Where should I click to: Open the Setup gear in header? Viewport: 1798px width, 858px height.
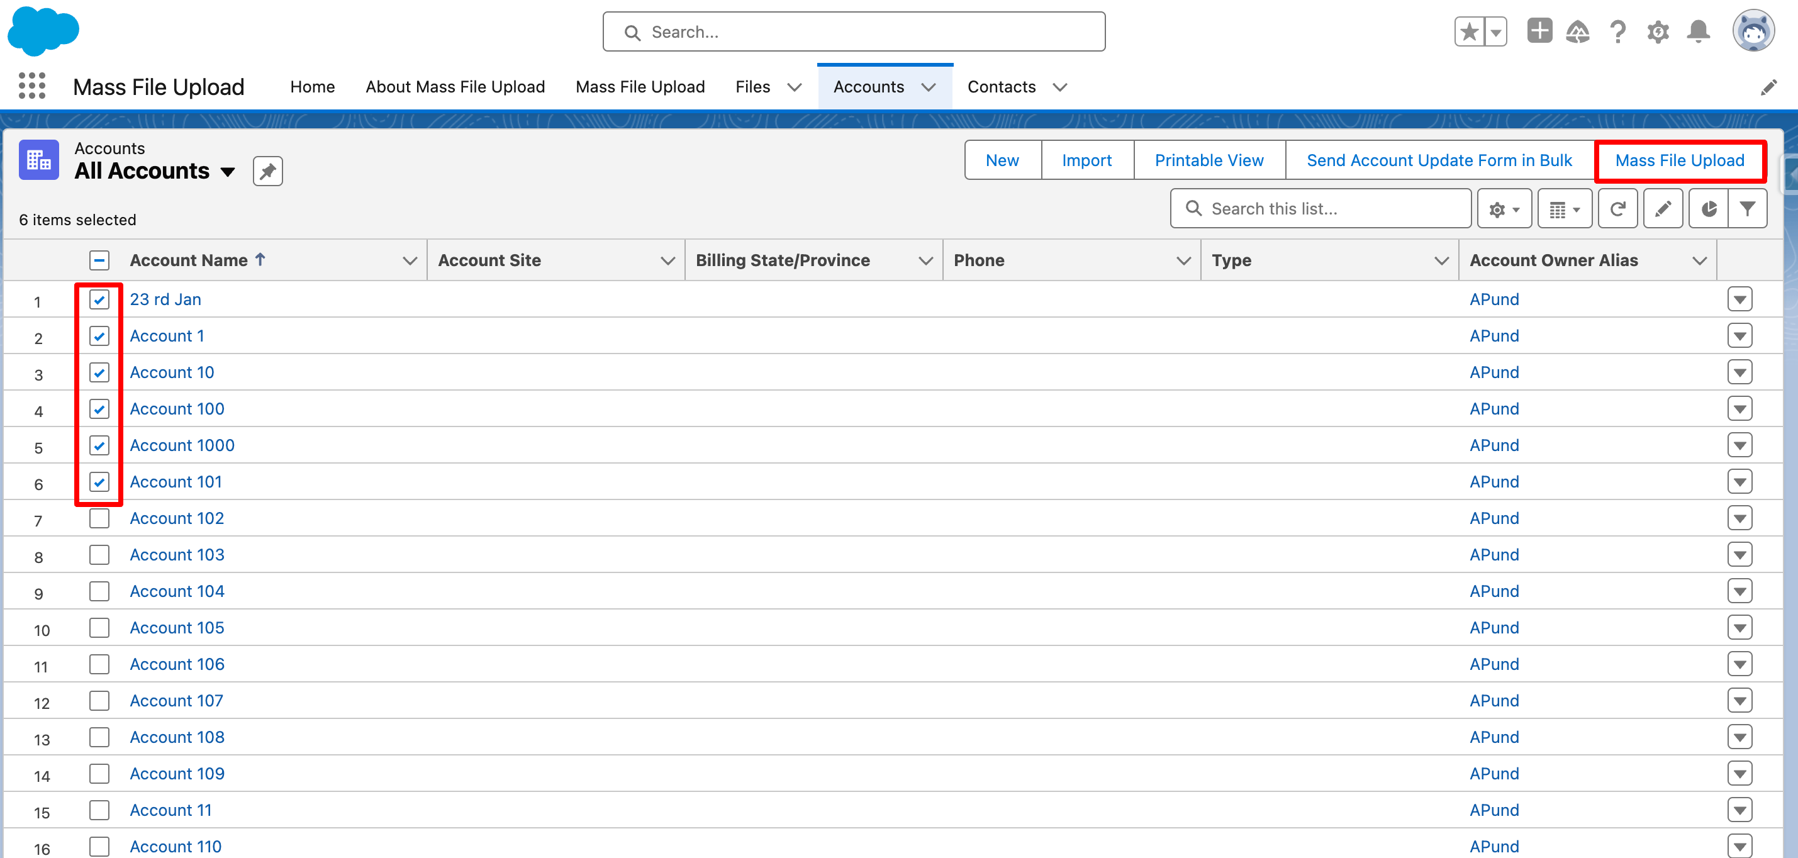click(1658, 31)
